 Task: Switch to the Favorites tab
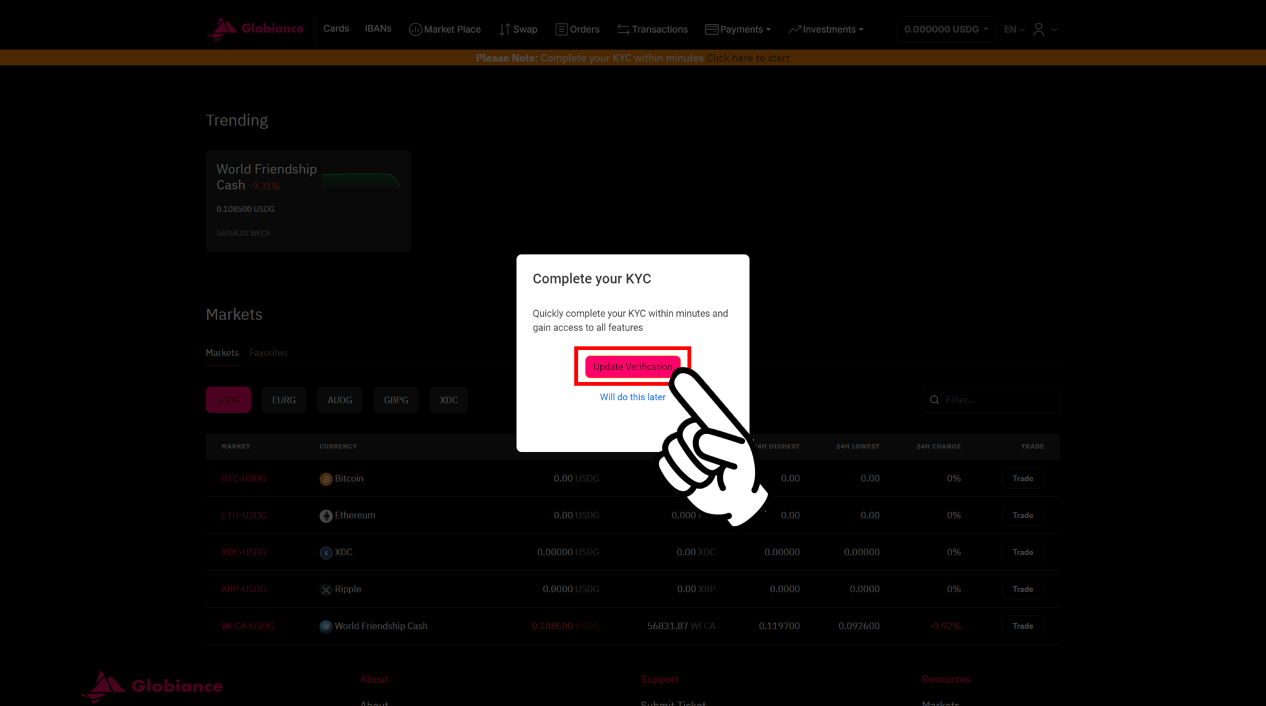268,353
